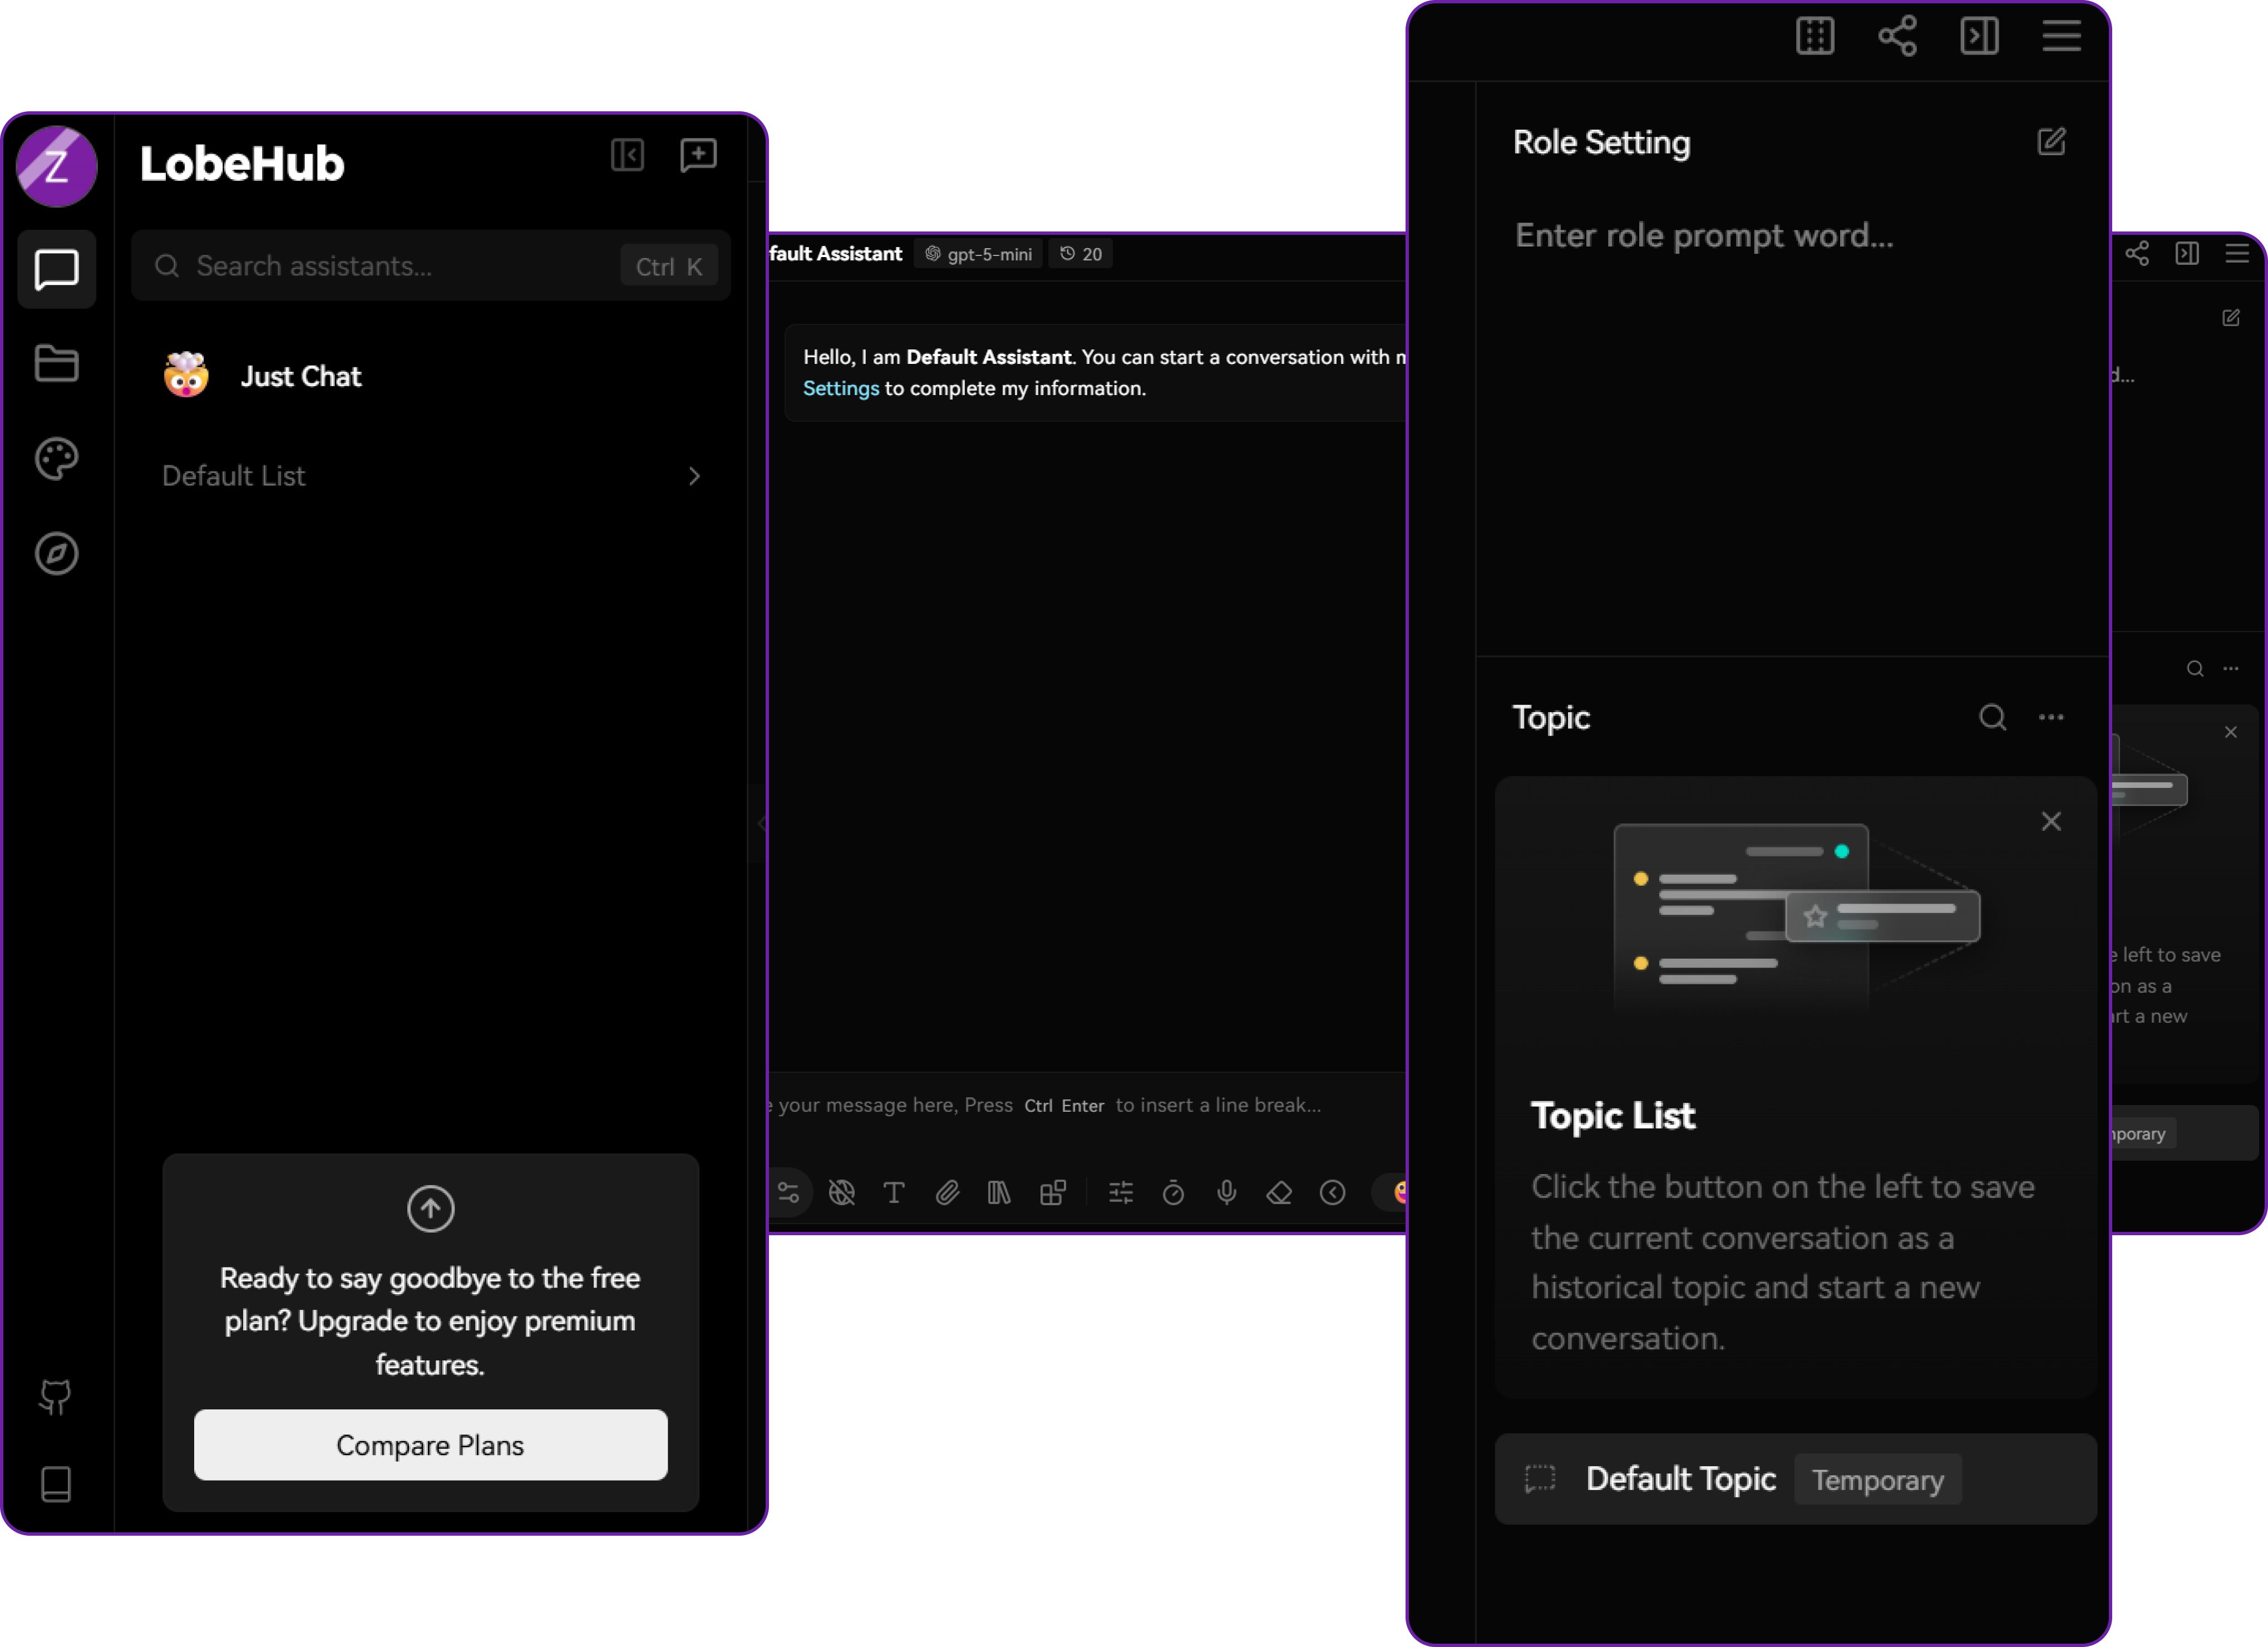Click the Settings link in greeting

tap(840, 388)
